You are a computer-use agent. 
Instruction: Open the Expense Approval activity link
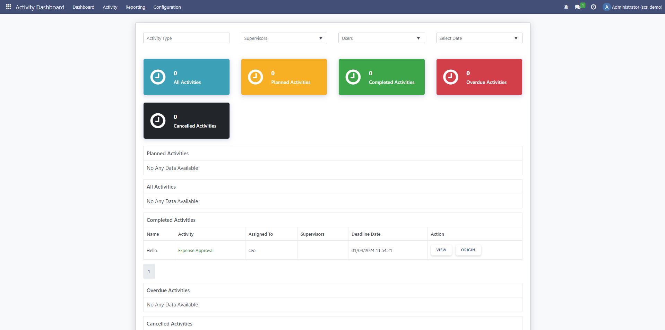(x=195, y=250)
